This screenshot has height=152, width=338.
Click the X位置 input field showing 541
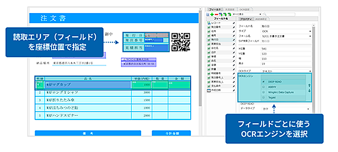pos(286,48)
